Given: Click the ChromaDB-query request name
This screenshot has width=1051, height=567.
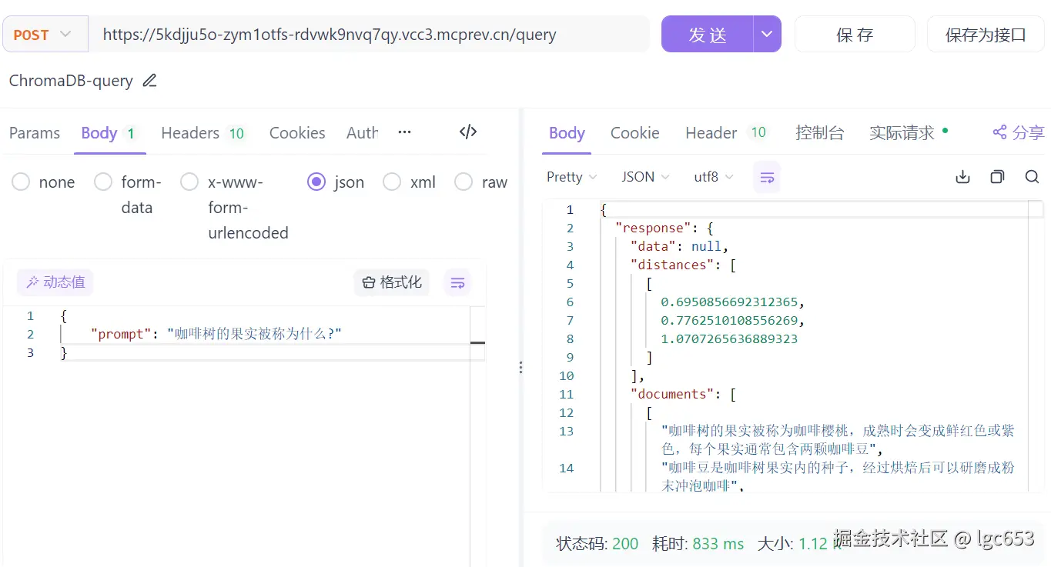Looking at the screenshot, I should 71,81.
